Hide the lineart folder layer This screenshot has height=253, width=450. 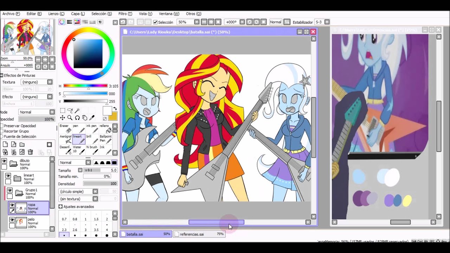point(8,176)
